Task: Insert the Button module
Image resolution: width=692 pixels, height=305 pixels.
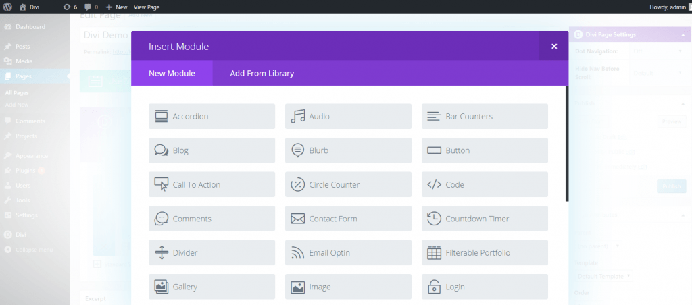Action: click(x=485, y=150)
